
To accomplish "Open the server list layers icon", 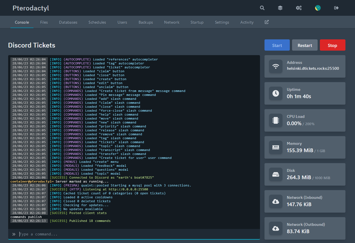I will click(x=280, y=8).
